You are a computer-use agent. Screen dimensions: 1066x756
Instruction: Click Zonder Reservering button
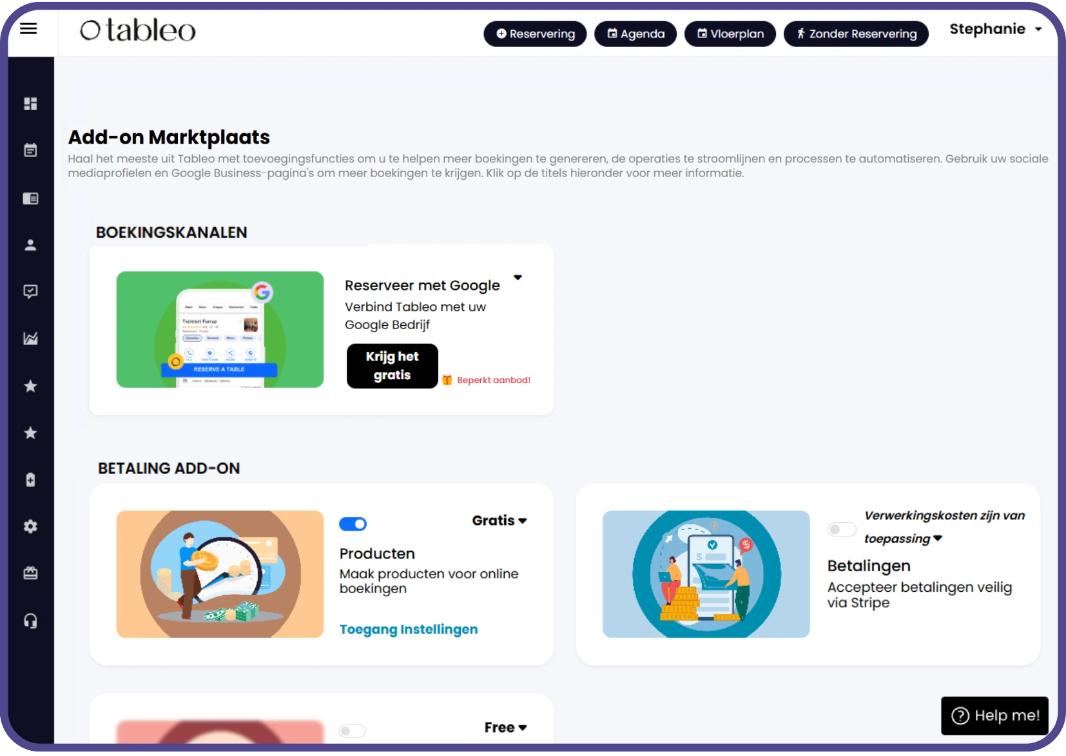856,33
